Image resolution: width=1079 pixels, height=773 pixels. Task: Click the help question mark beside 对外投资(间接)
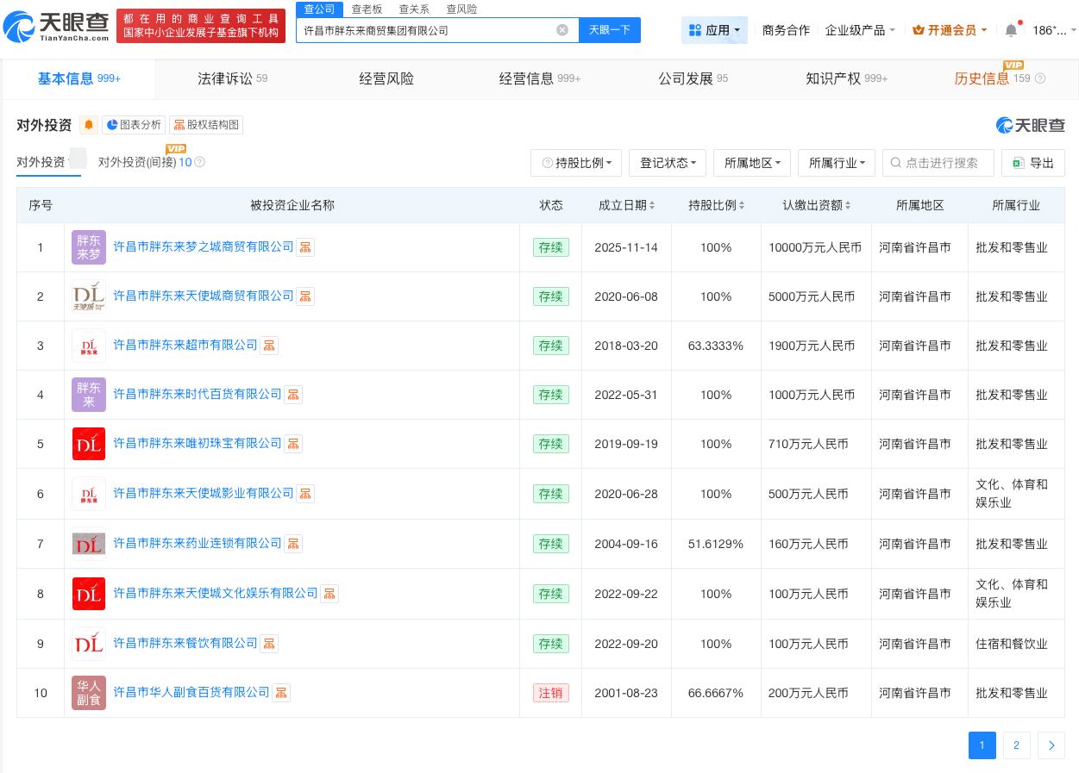[199, 162]
